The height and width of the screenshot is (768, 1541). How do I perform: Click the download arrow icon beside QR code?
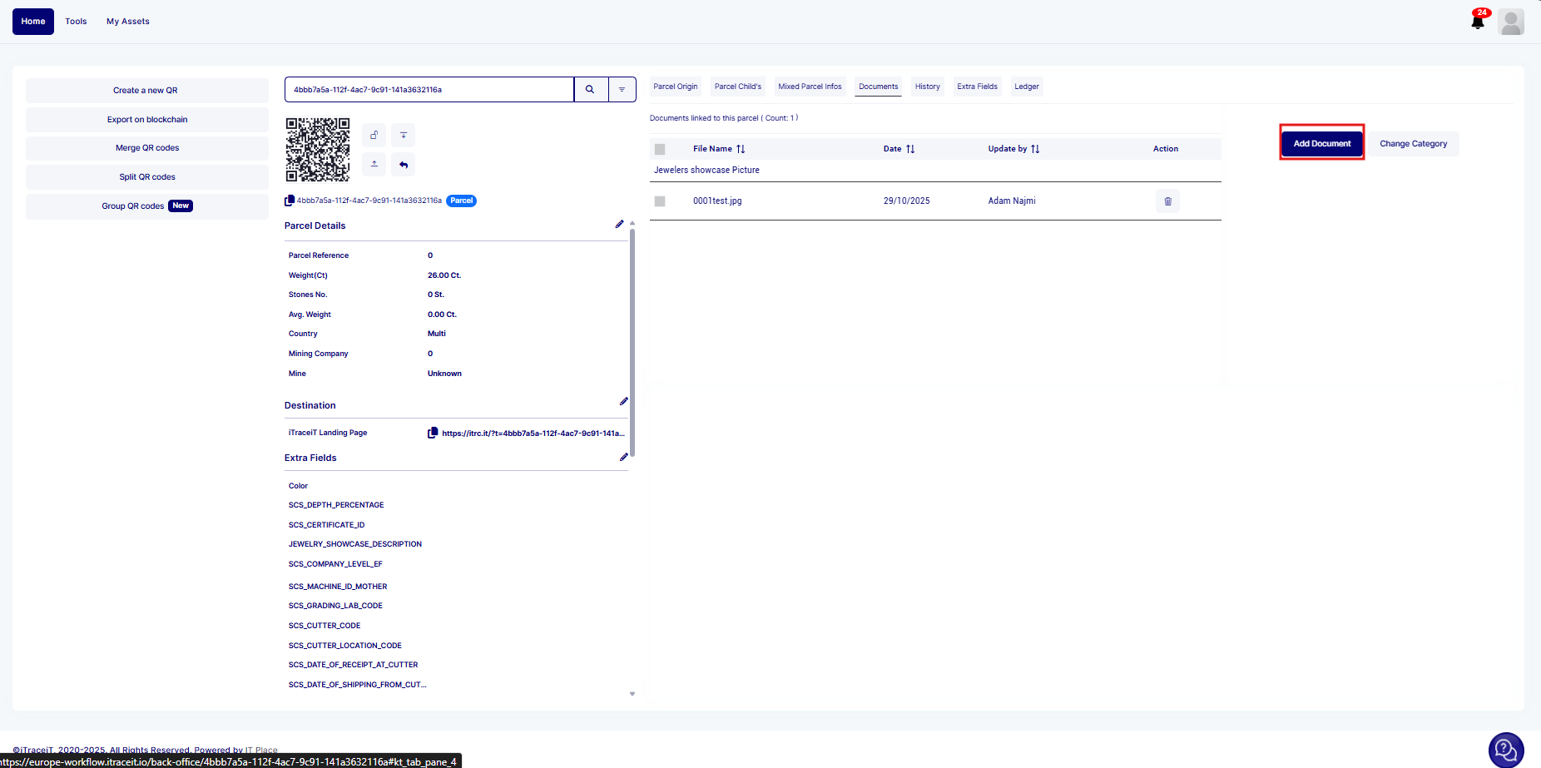coord(404,135)
